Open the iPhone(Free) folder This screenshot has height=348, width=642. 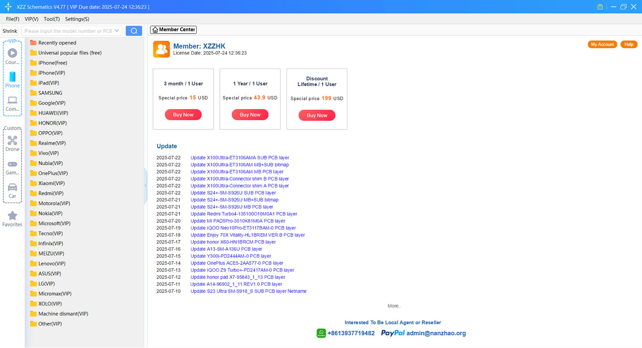tap(49, 63)
